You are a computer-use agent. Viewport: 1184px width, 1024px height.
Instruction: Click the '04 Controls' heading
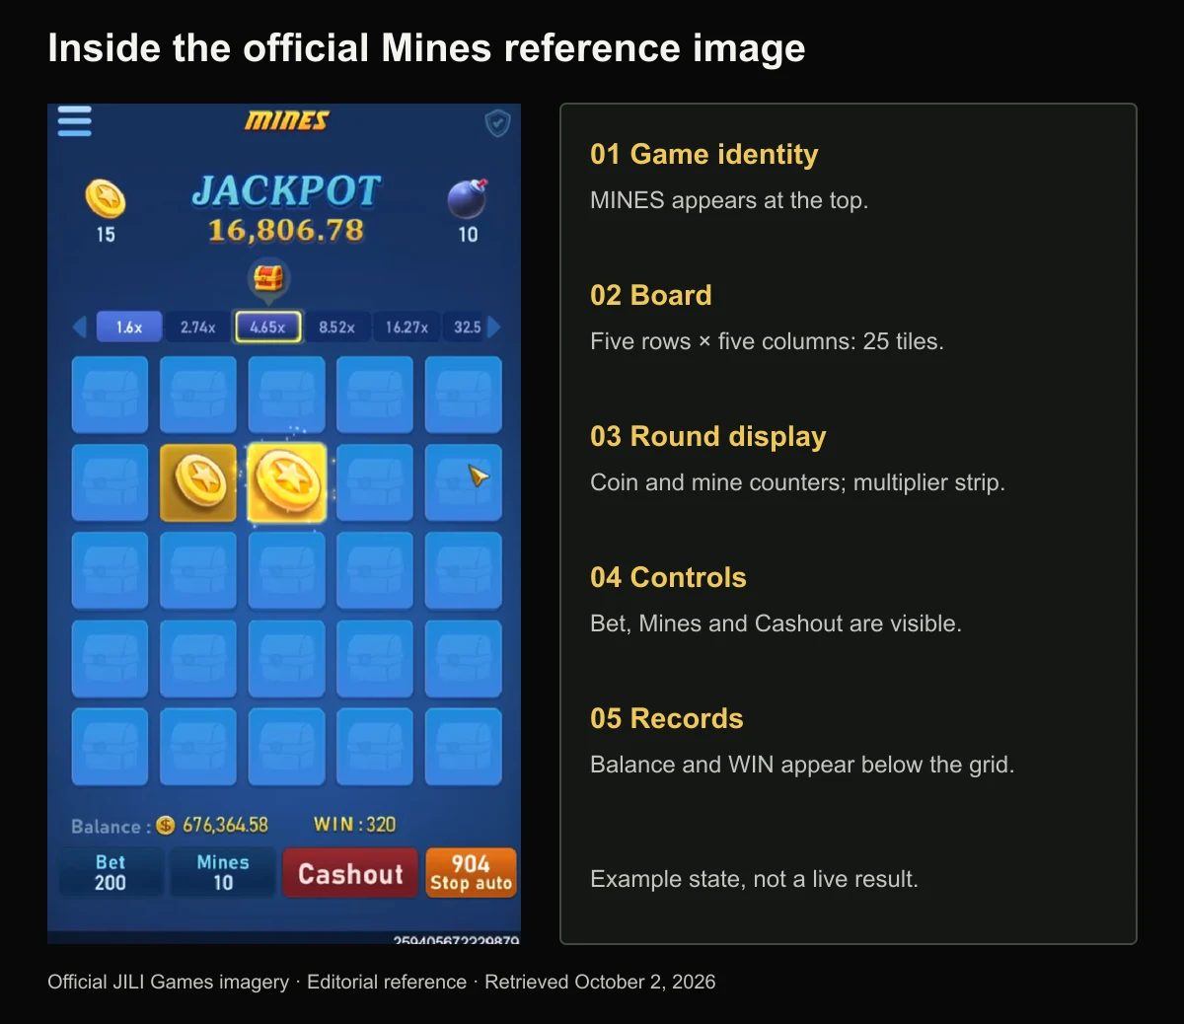point(668,577)
